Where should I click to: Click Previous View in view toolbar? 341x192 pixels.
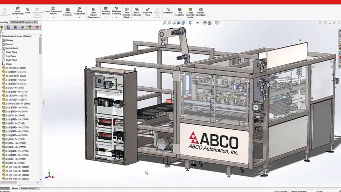click(174, 23)
